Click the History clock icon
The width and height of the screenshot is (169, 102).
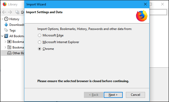(x=6, y=19)
